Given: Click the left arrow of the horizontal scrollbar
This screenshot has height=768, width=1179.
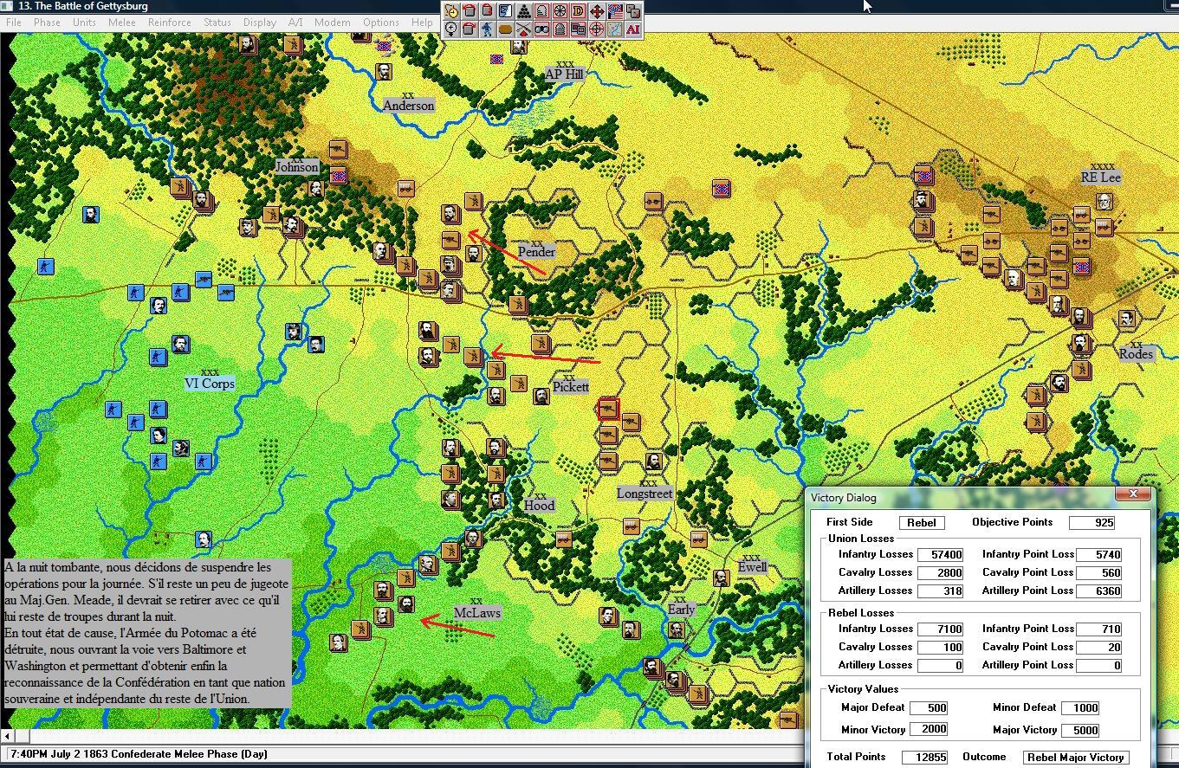Looking at the screenshot, I should tap(9, 736).
